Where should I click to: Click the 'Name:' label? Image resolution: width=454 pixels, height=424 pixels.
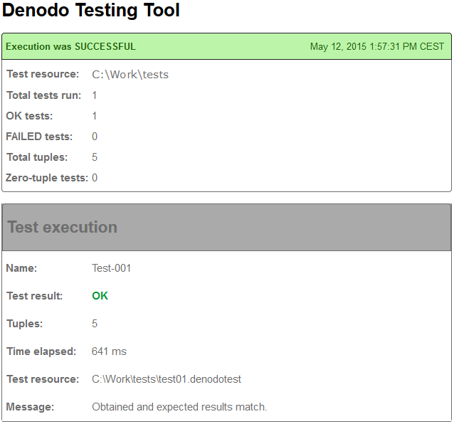click(21, 268)
